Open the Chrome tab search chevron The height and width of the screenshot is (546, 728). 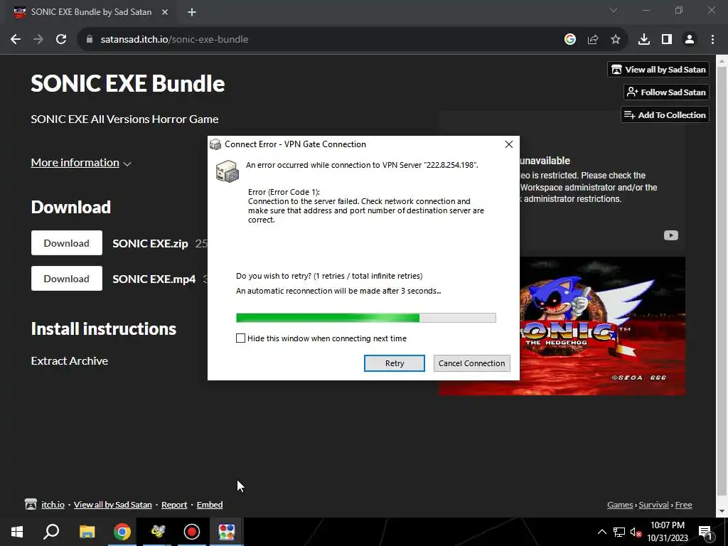tap(614, 10)
